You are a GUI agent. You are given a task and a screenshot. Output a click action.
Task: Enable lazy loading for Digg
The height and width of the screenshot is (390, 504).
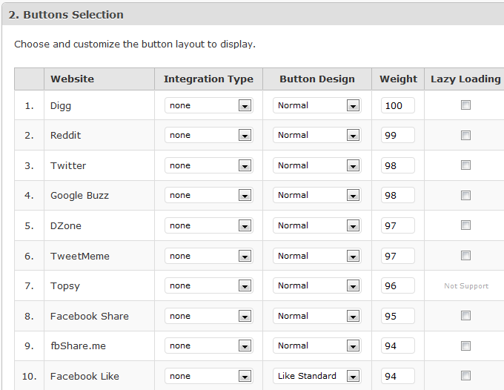tap(465, 105)
